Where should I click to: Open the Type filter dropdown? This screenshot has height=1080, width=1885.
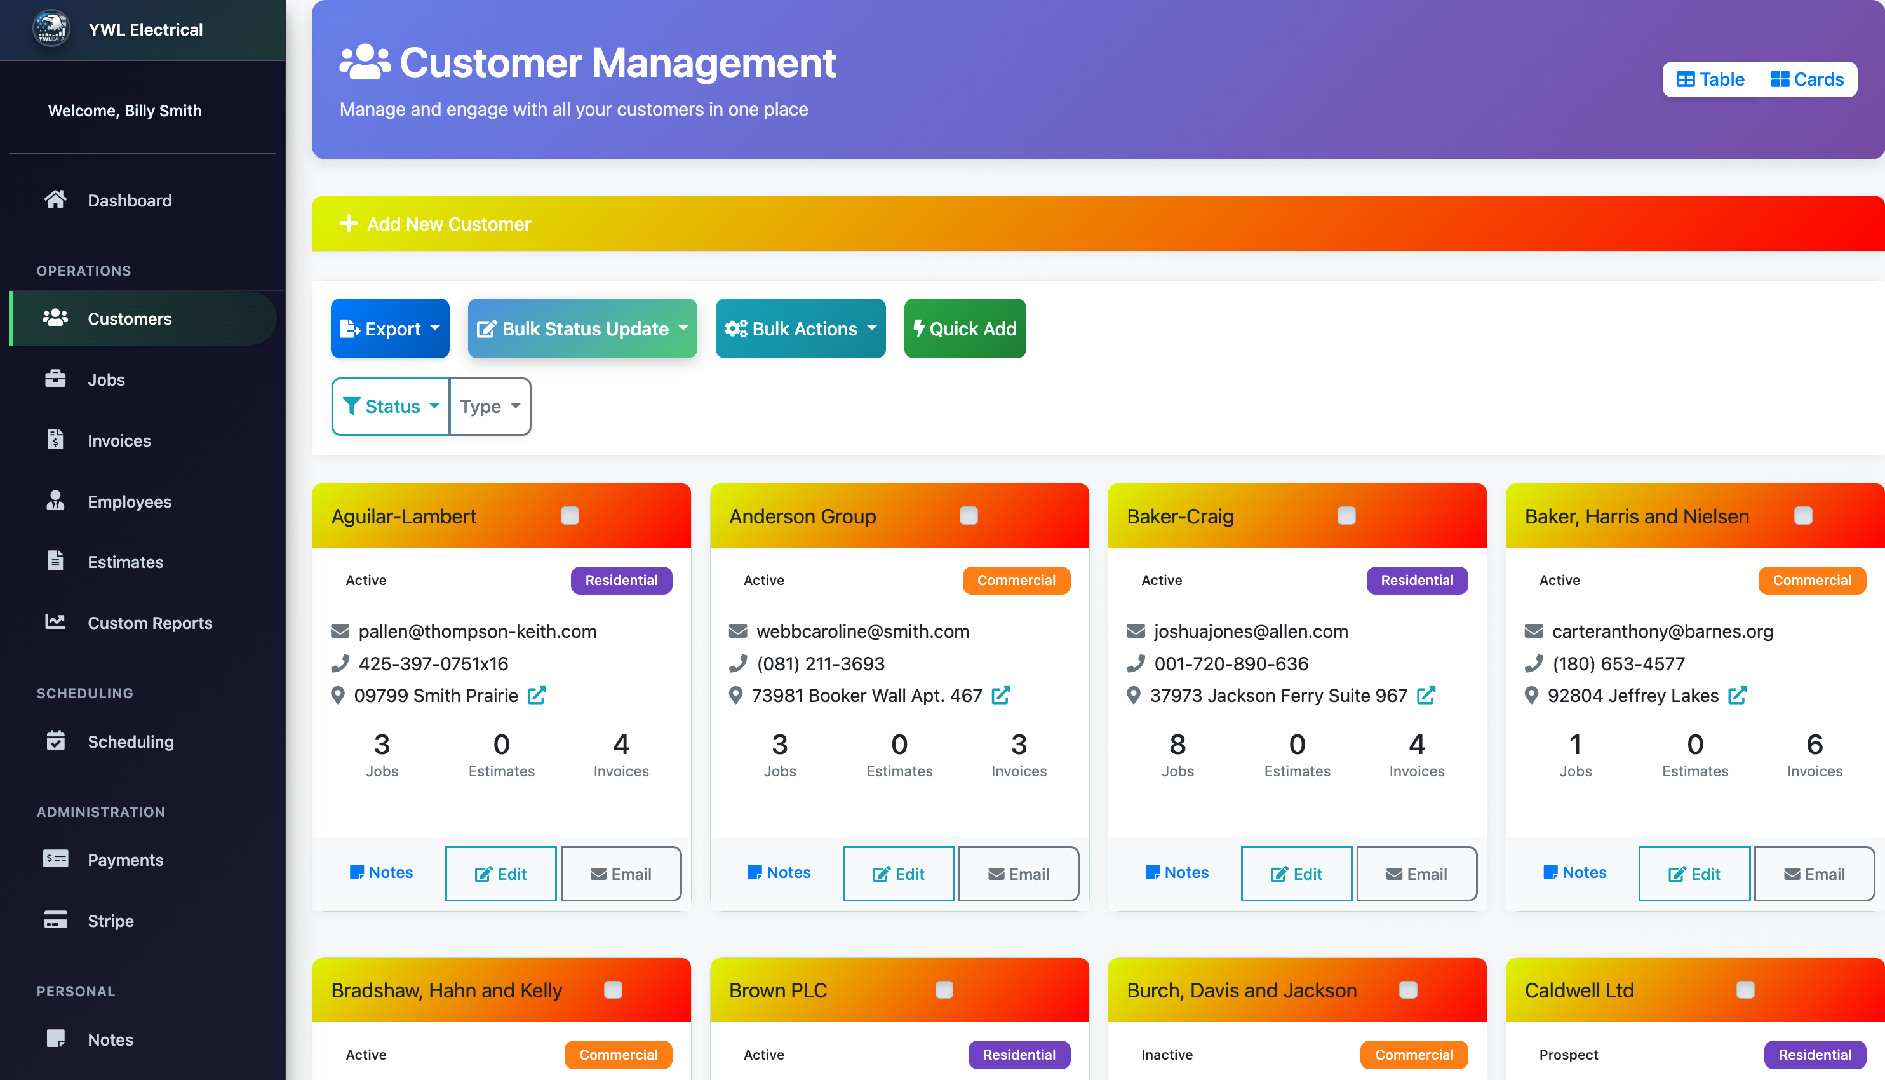coord(488,406)
